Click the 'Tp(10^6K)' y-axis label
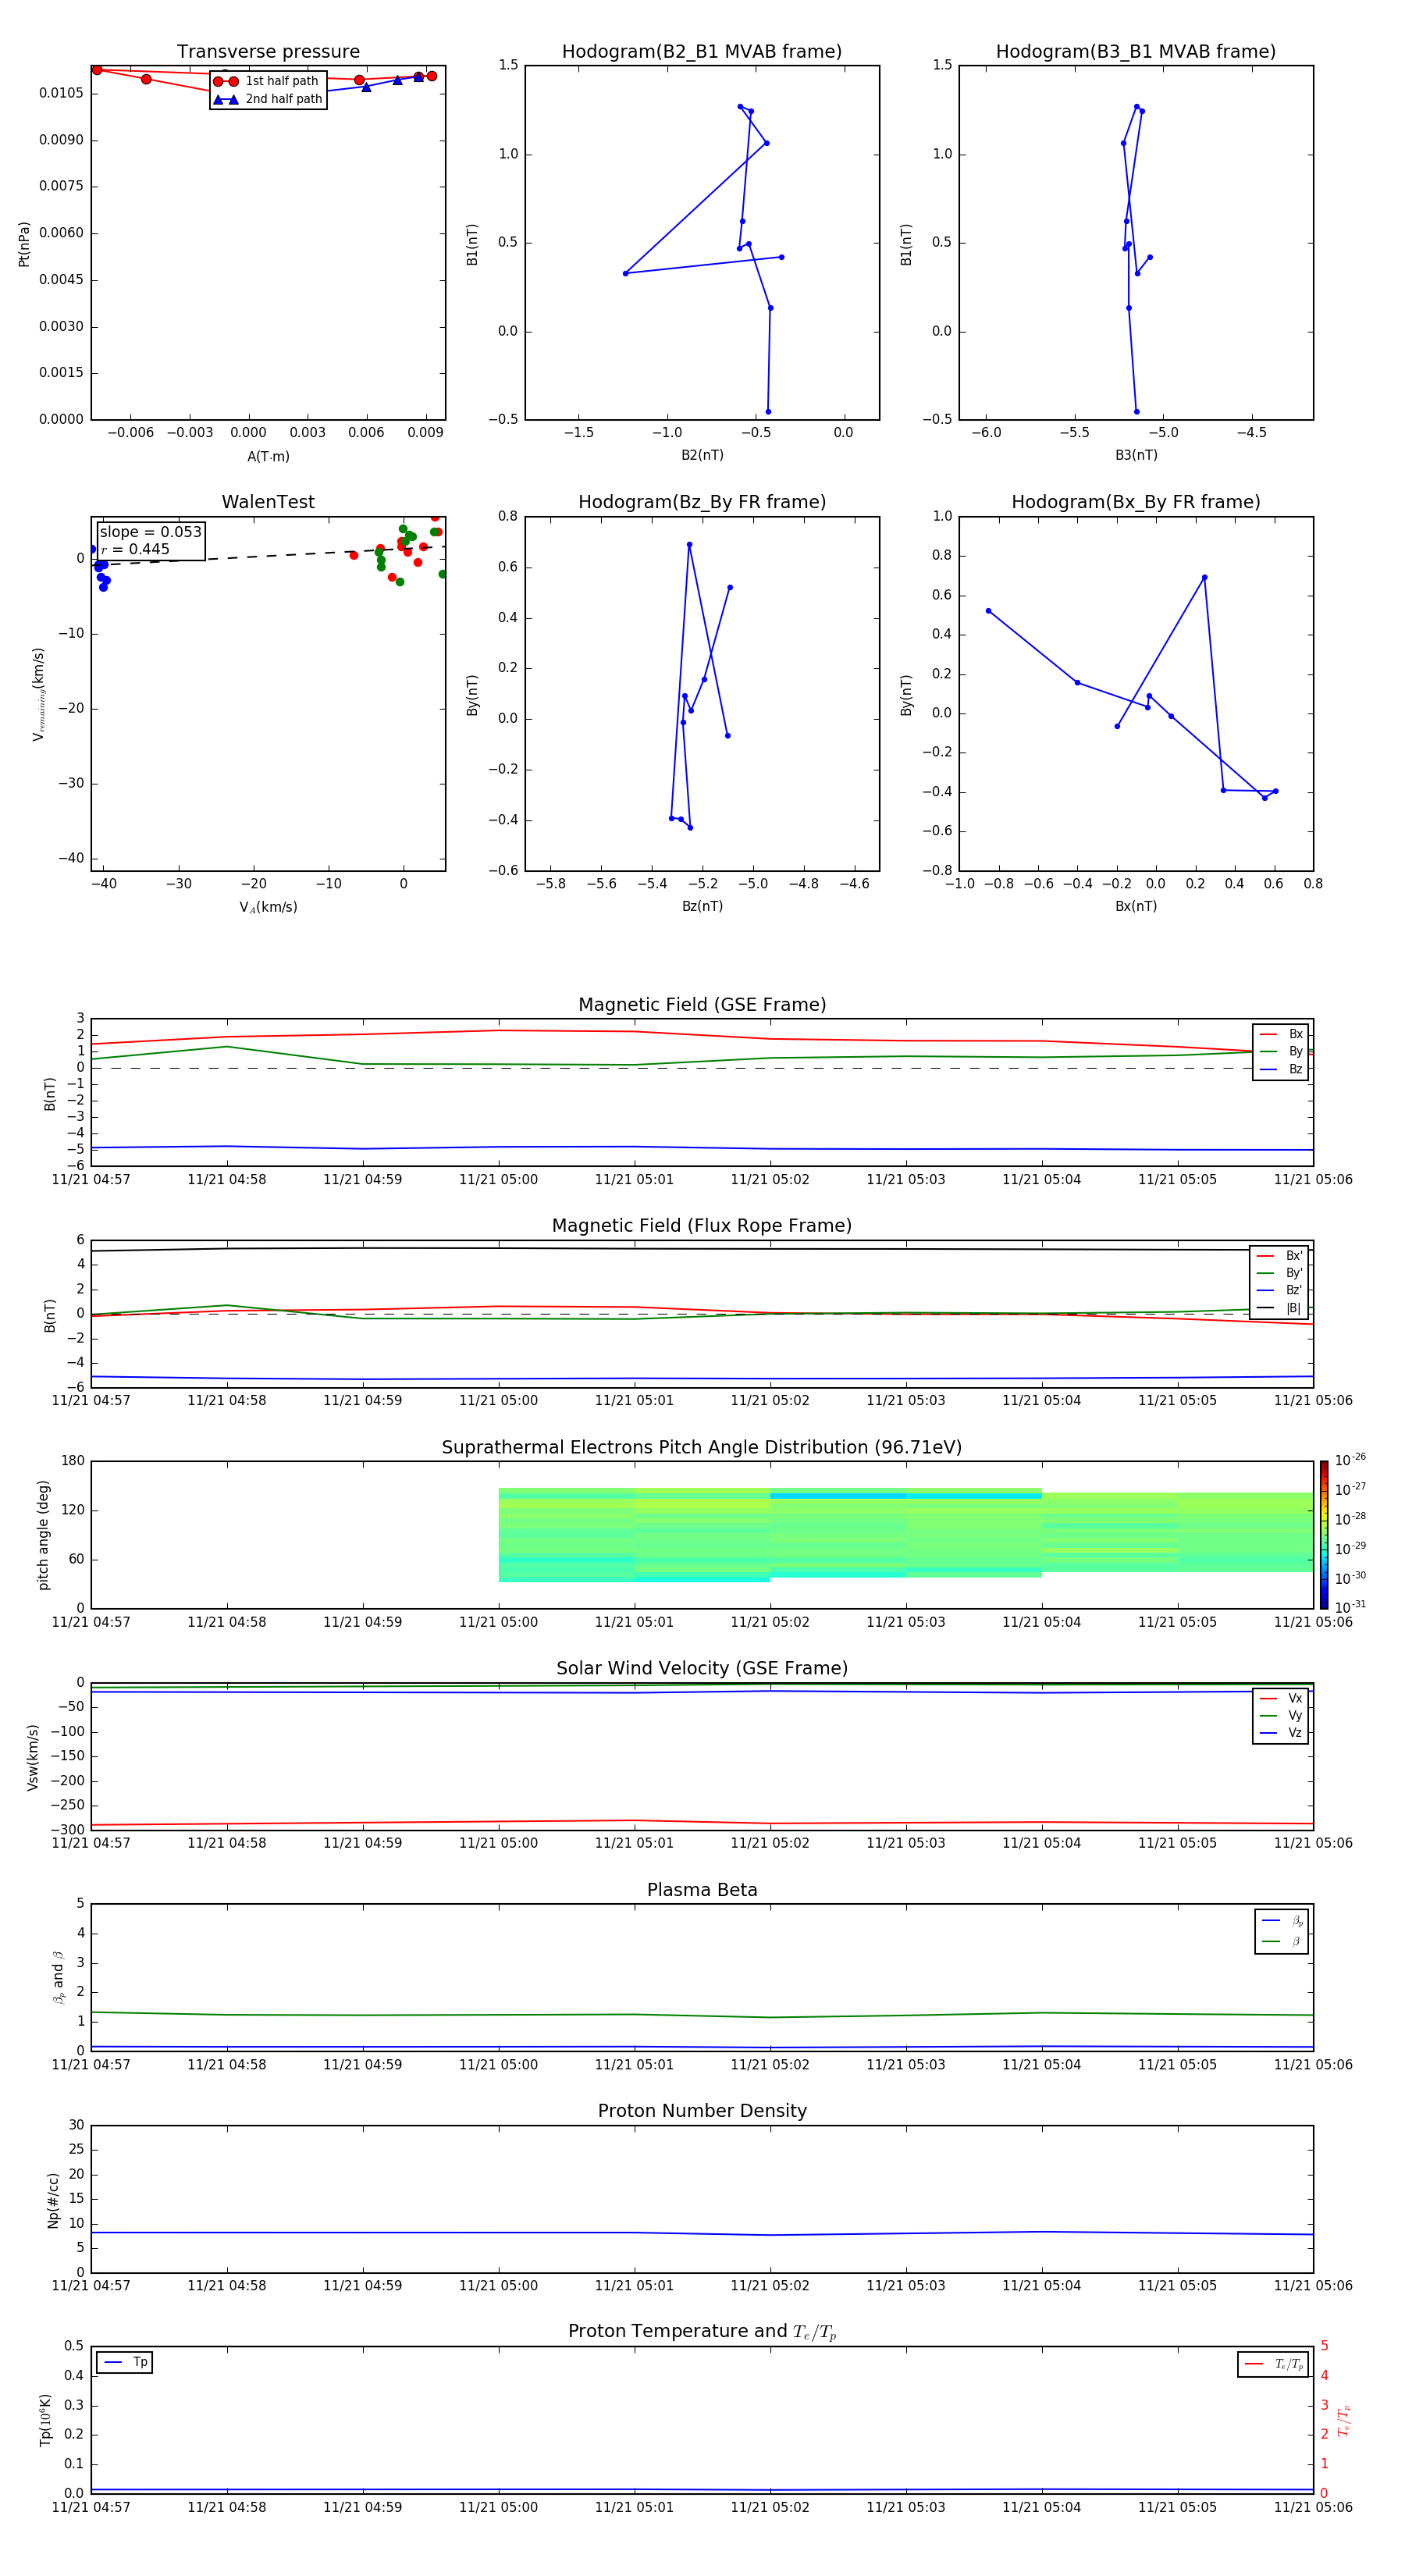Image resolution: width=1405 pixels, height=2576 pixels. tap(45, 2420)
